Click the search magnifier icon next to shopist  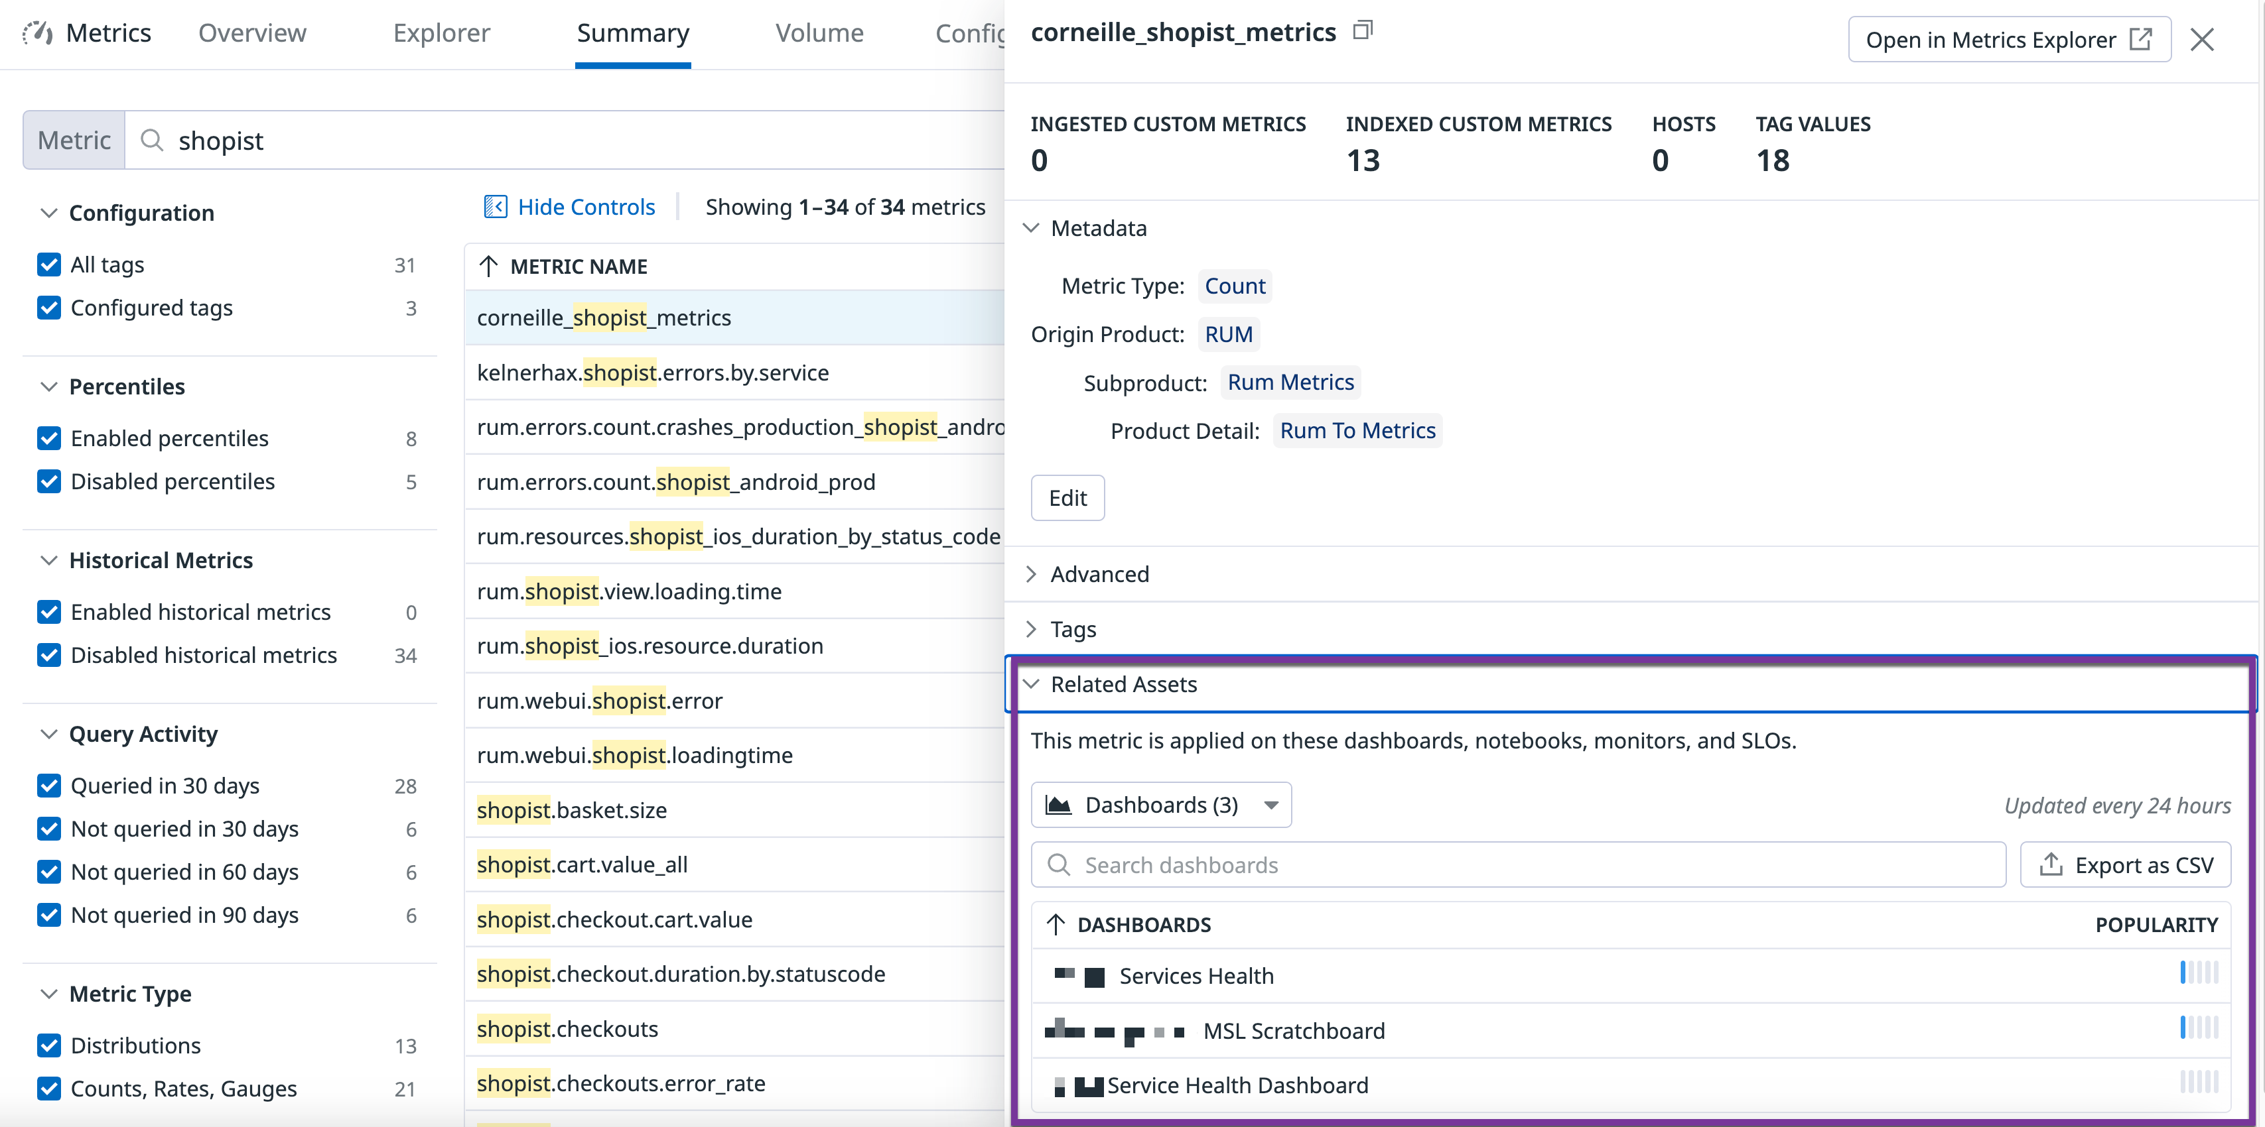[x=152, y=140]
